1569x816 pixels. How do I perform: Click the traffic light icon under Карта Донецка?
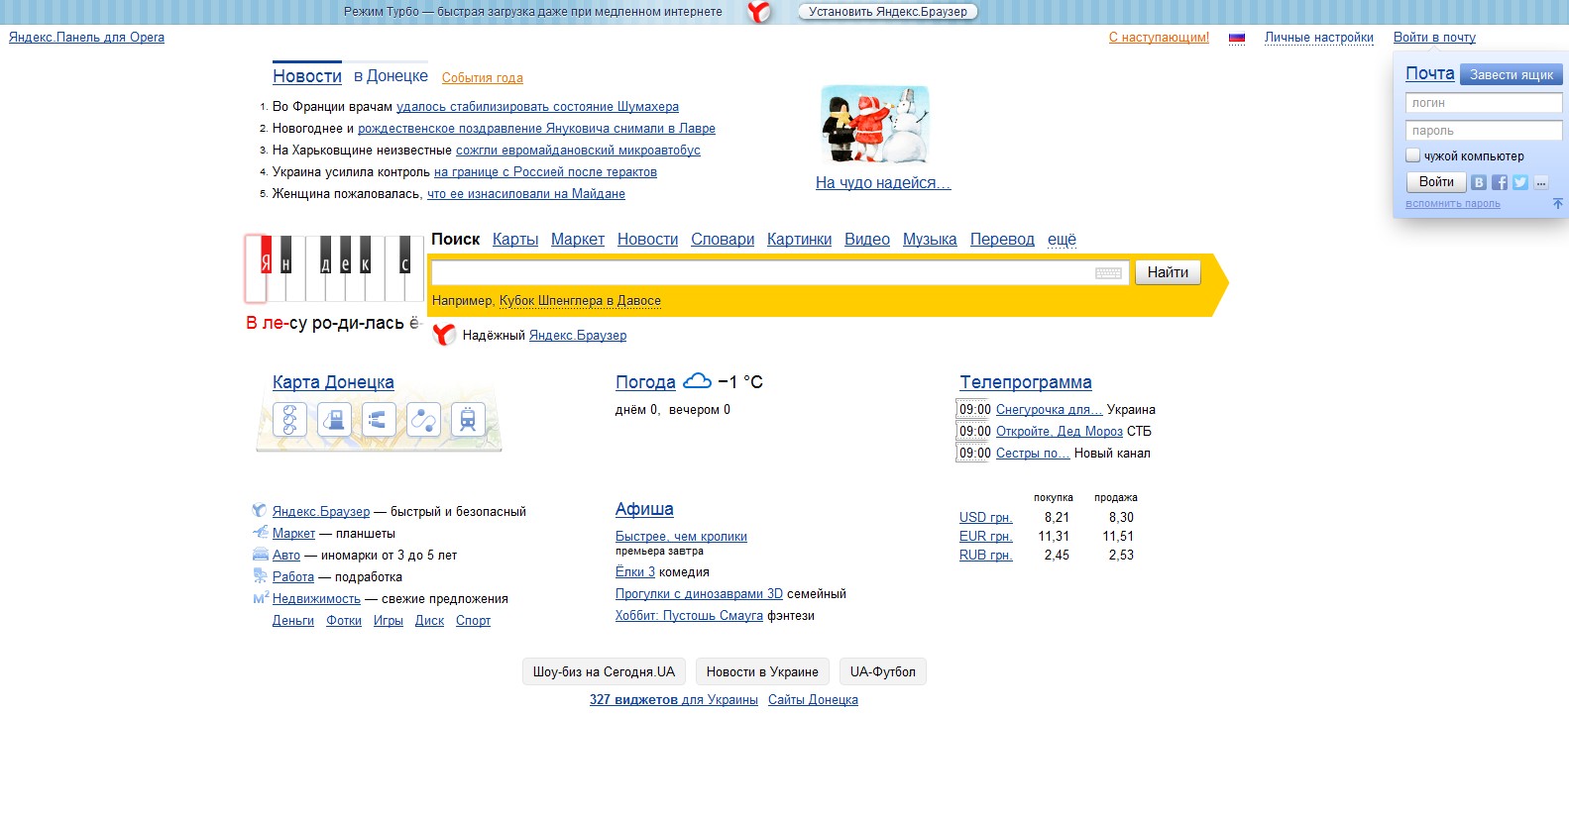point(289,420)
